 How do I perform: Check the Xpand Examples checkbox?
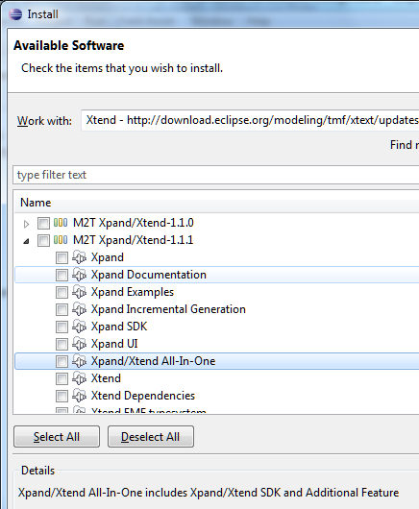pyautogui.click(x=62, y=293)
